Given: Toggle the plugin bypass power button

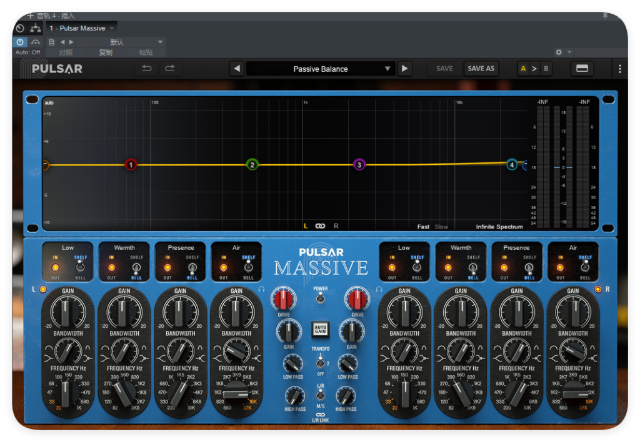Looking at the screenshot, I should [20, 42].
